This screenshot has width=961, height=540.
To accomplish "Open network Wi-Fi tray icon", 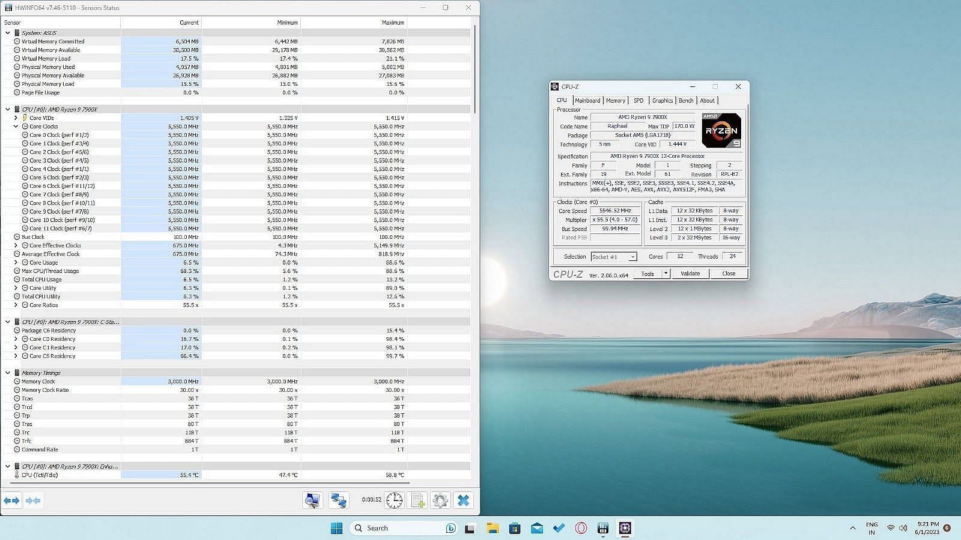I will pos(891,528).
